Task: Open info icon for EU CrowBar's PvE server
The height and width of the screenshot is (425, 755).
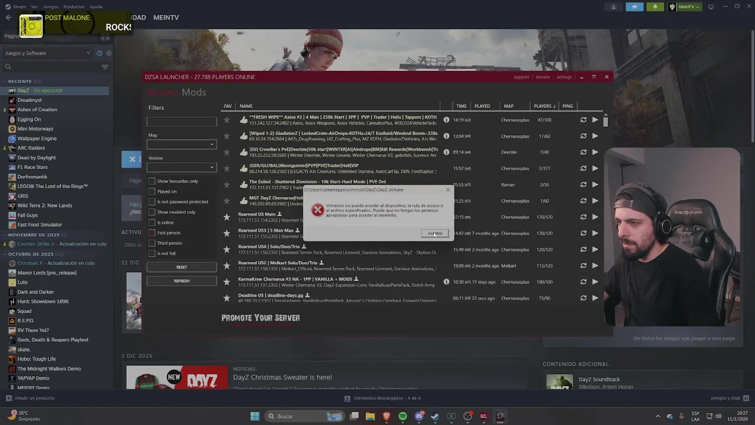Action: pyautogui.click(x=447, y=152)
